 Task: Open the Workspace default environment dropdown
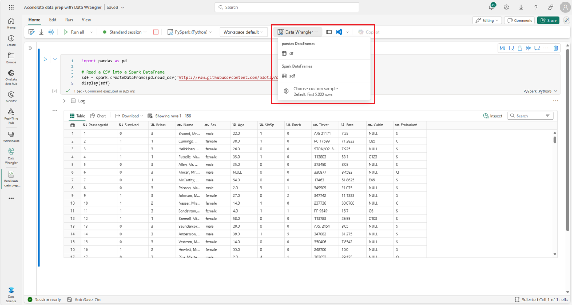[244, 32]
